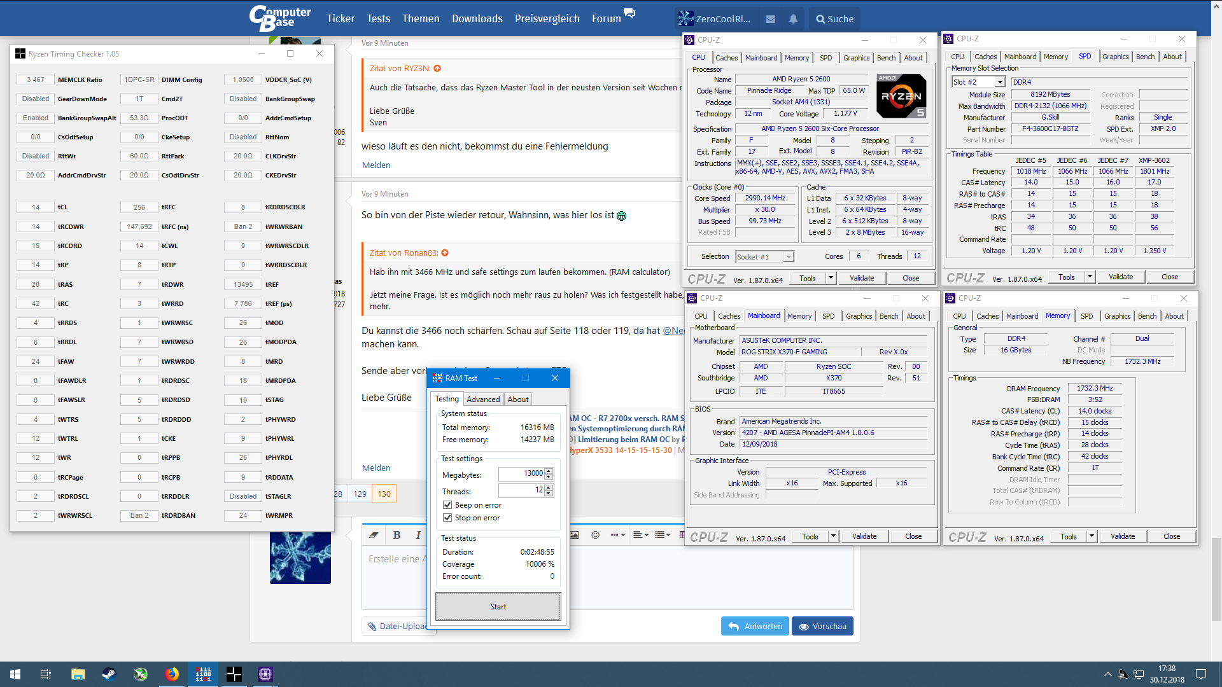The width and height of the screenshot is (1222, 687).
Task: Open the Ryzen Timing Checker from the taskbar
Action: click(234, 674)
